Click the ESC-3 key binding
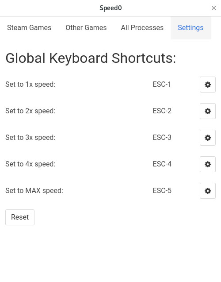Image resolution: width=221 pixels, height=282 pixels. pyautogui.click(x=162, y=138)
